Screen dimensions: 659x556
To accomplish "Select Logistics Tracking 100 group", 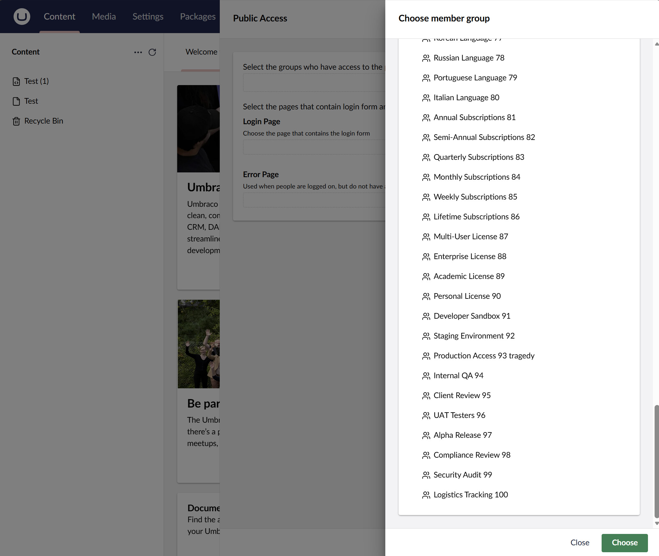I will coord(470,495).
